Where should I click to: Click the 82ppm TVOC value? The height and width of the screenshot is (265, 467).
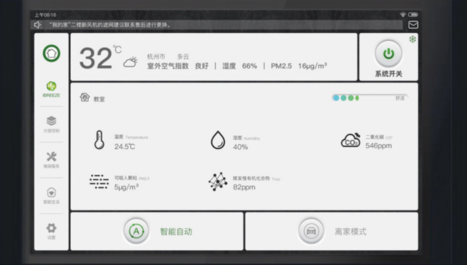coord(244,187)
